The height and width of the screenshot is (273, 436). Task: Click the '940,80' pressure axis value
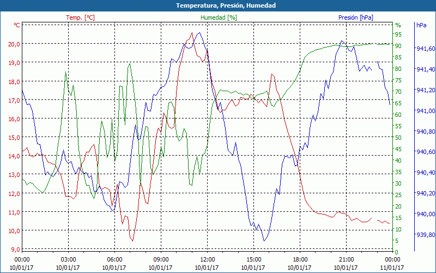pos(425,132)
